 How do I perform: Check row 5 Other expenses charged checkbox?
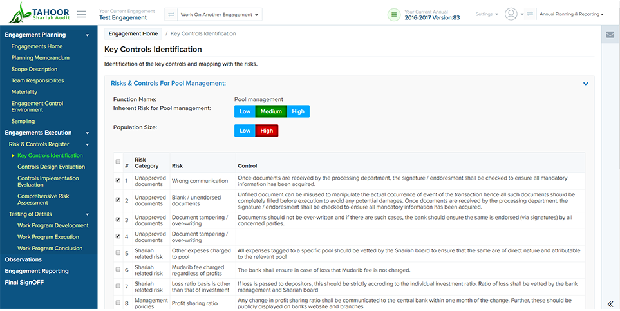pos(118,253)
